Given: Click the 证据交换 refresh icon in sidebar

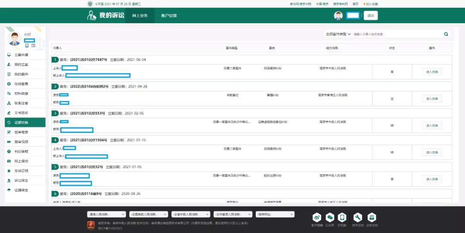Looking at the screenshot, I should tap(9, 122).
